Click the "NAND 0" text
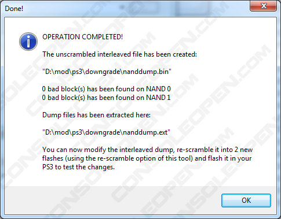 [x=158, y=89]
